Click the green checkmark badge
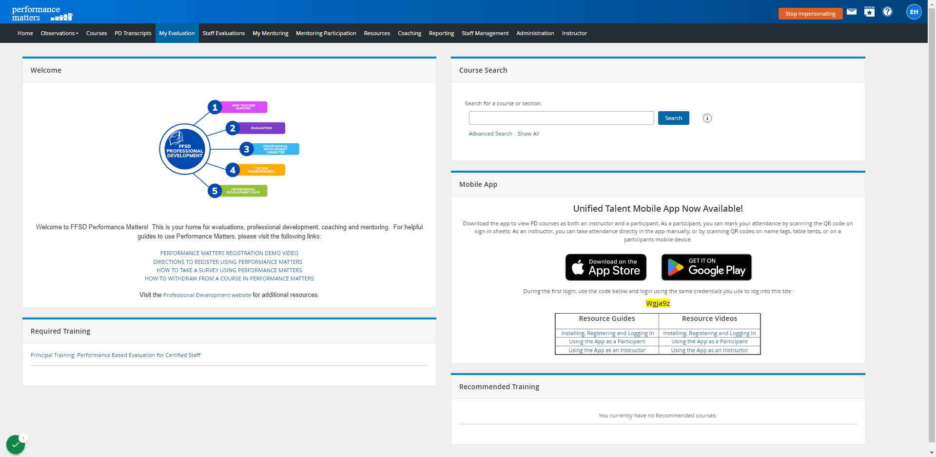This screenshot has width=936, height=457. point(16,444)
